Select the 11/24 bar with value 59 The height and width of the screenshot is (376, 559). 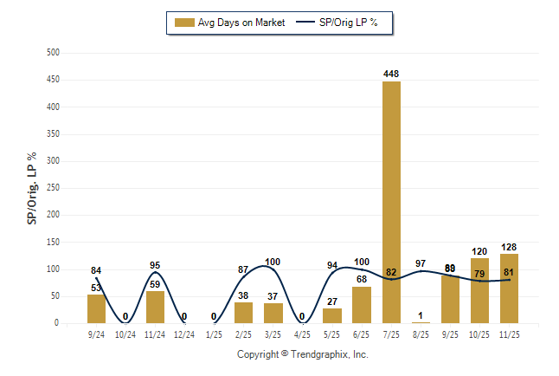[x=156, y=308]
